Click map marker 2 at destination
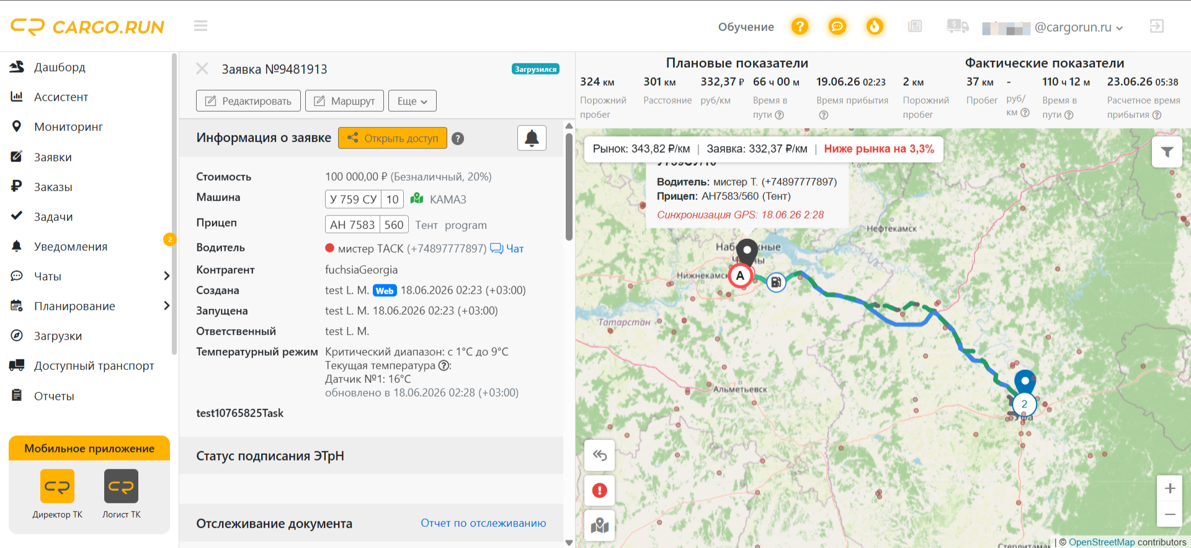This screenshot has width=1191, height=548. tap(1024, 404)
